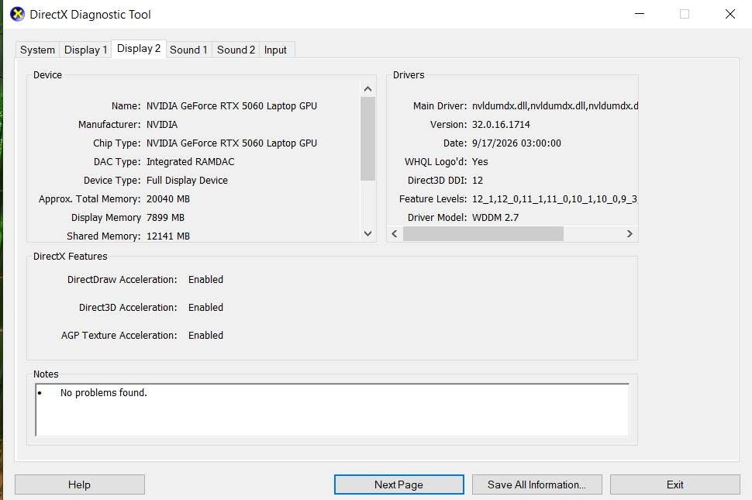This screenshot has height=500, width=752.
Task: Click inside the Notes text box
Action: point(332,410)
